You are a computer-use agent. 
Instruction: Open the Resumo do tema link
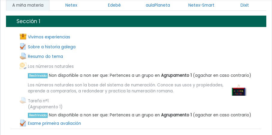click(45, 56)
